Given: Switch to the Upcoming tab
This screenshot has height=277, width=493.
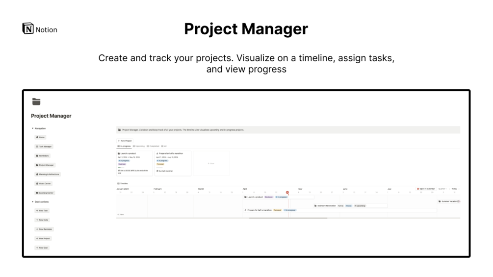Looking at the screenshot, I should pyautogui.click(x=139, y=146).
